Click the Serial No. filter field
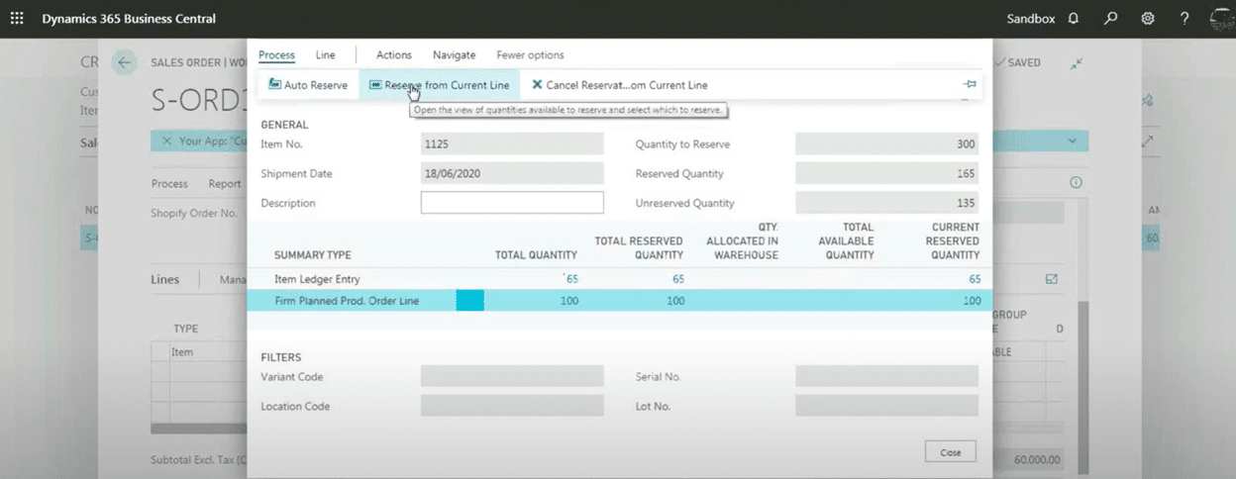Image resolution: width=1236 pixels, height=479 pixels. 886,376
